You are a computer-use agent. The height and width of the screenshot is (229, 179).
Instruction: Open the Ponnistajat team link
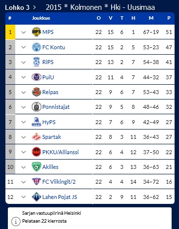click(x=56, y=107)
